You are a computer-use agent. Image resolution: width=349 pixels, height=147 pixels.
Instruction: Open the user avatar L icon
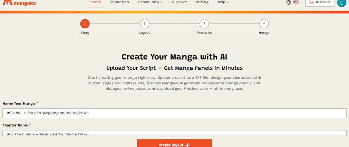[x=342, y=2]
